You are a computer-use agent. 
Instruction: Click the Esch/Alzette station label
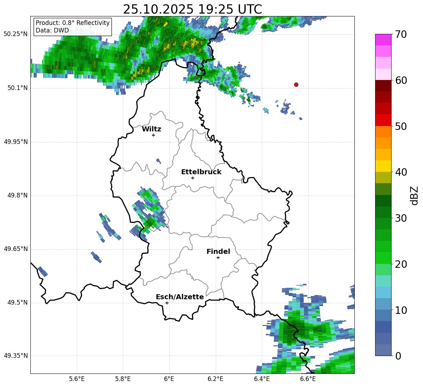tap(180, 297)
